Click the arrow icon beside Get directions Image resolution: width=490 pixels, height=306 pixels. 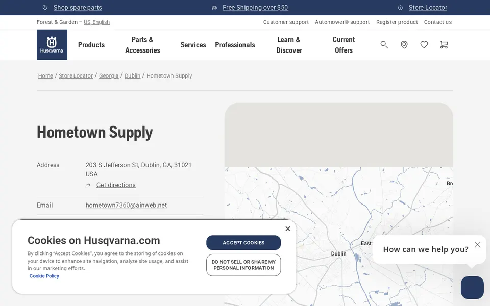(x=88, y=185)
